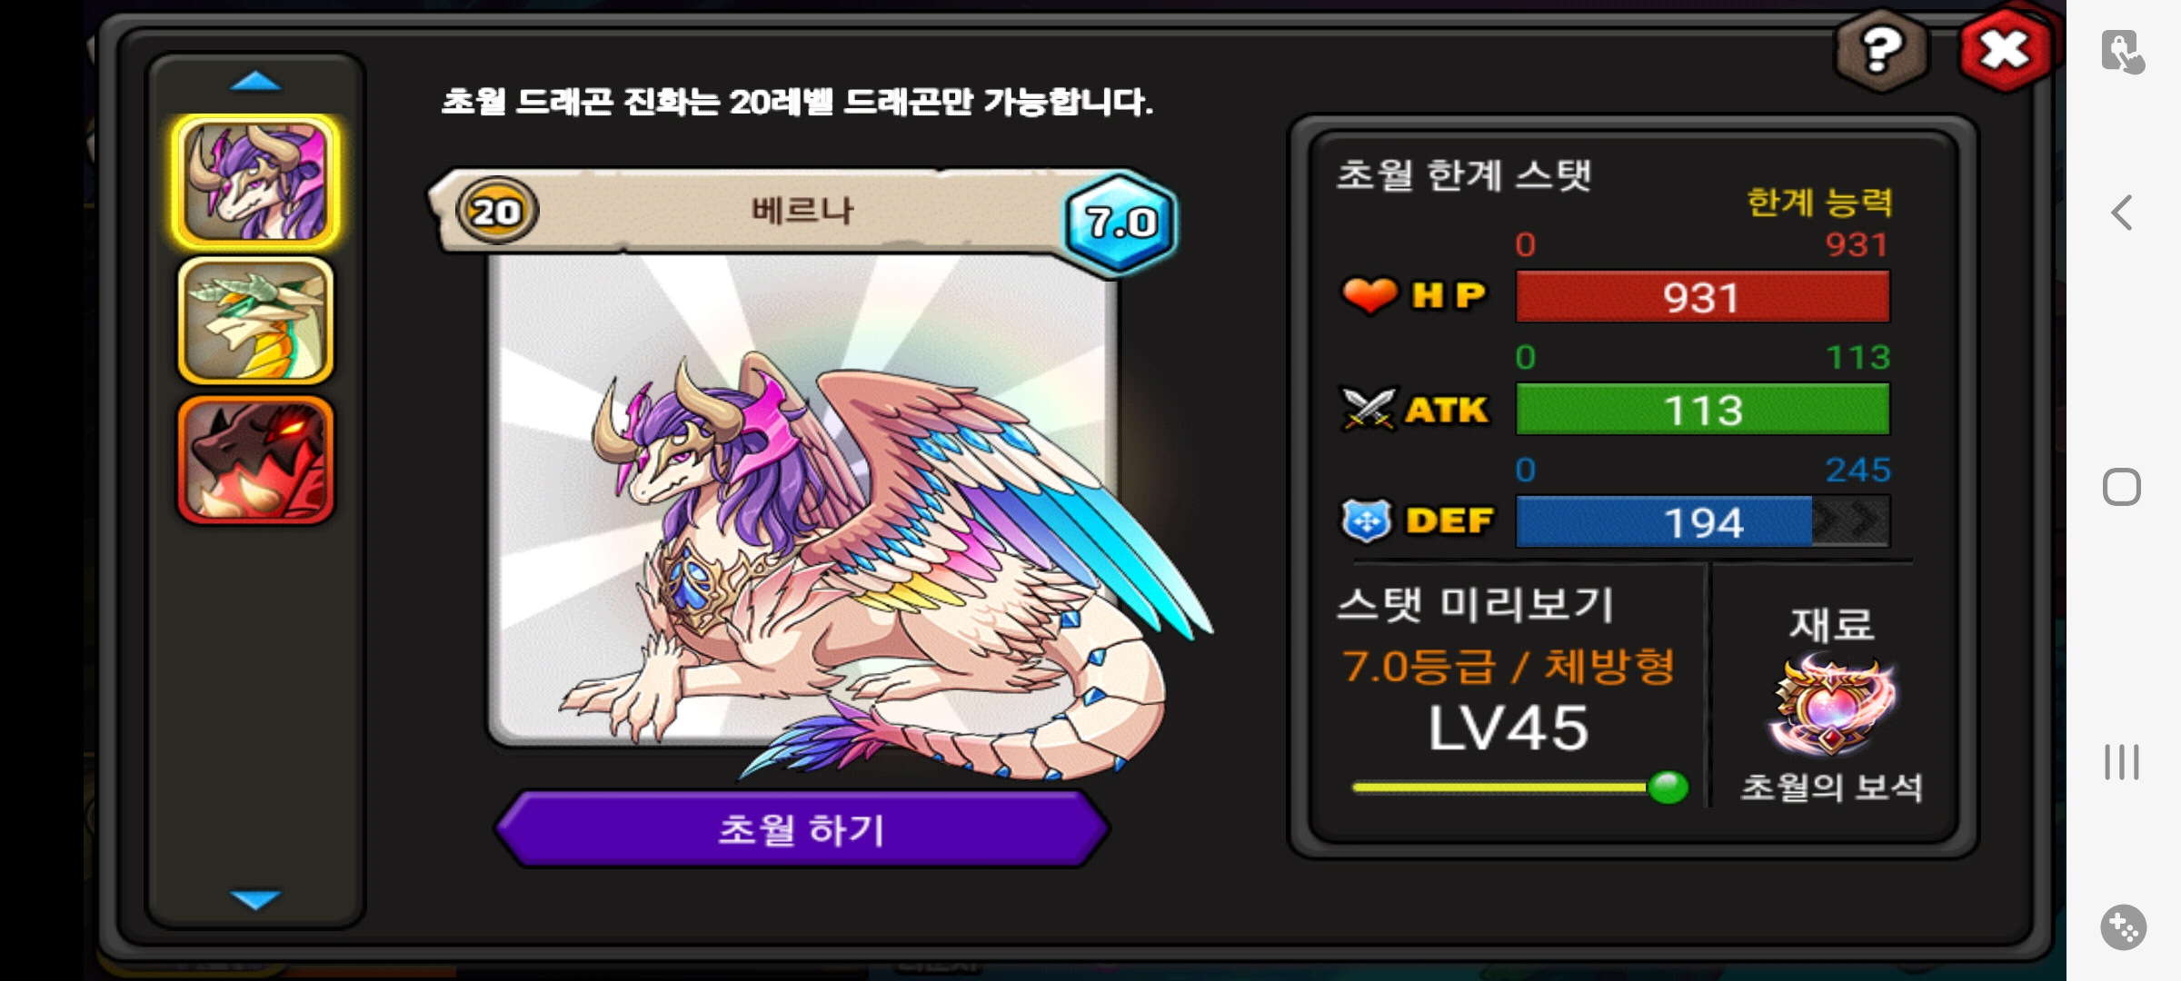Tap the 초월의 보석 gem material icon

pos(1831,708)
